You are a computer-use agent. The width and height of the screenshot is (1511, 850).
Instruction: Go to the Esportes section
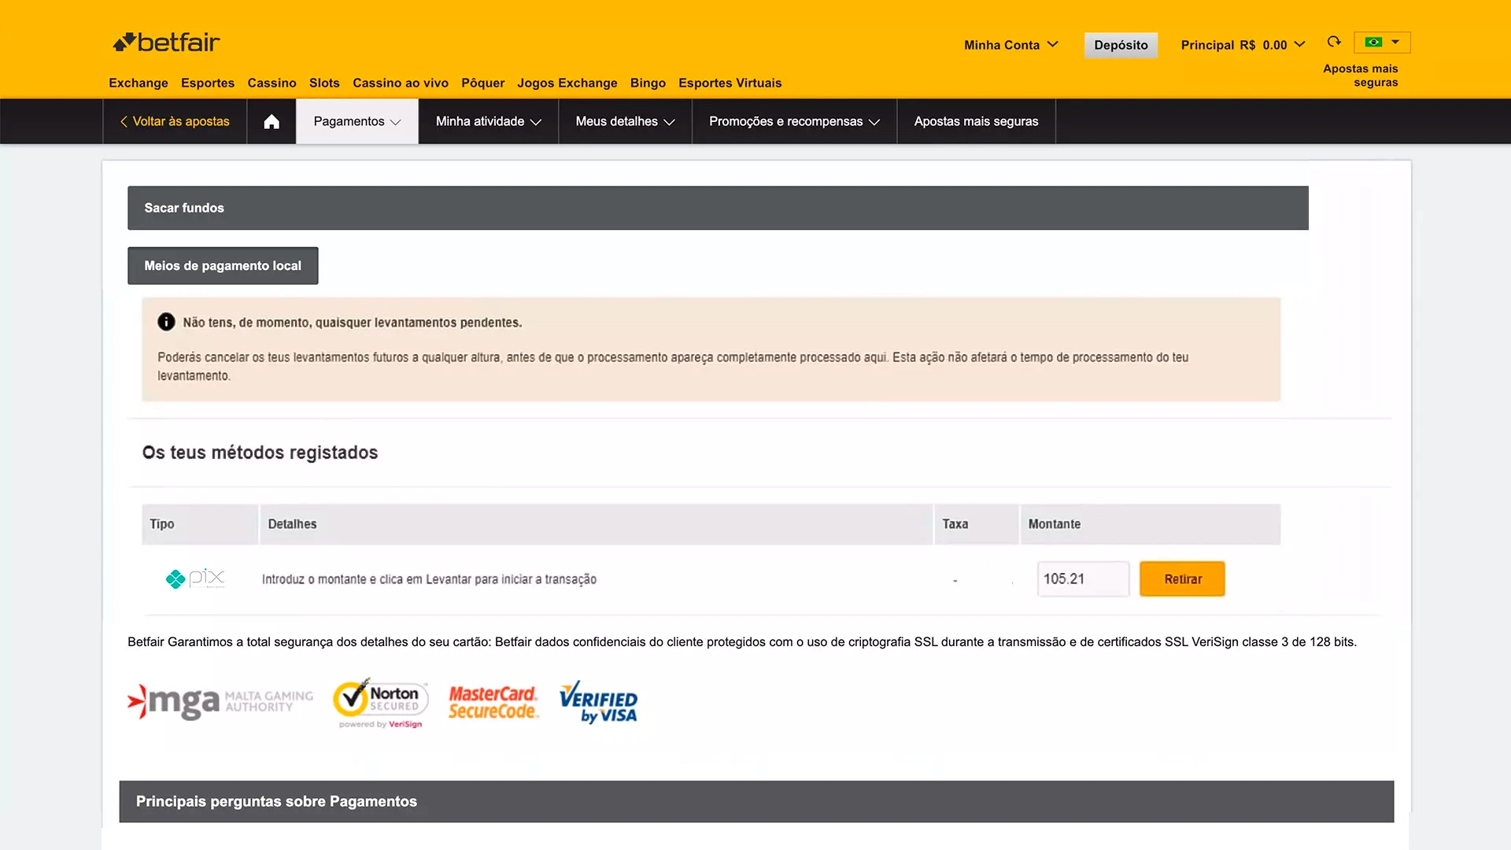click(x=208, y=83)
